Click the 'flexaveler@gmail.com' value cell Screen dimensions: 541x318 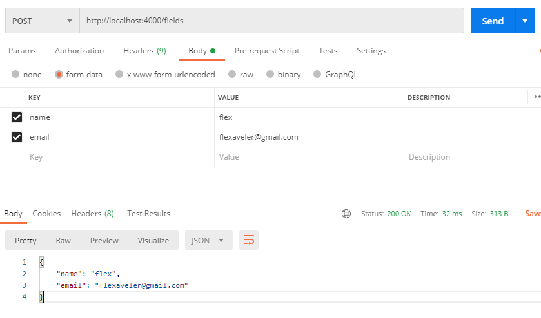tap(309, 137)
